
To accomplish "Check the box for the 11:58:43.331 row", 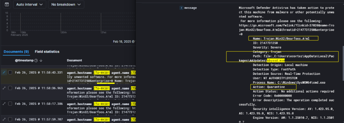I will click(x=10, y=72).
